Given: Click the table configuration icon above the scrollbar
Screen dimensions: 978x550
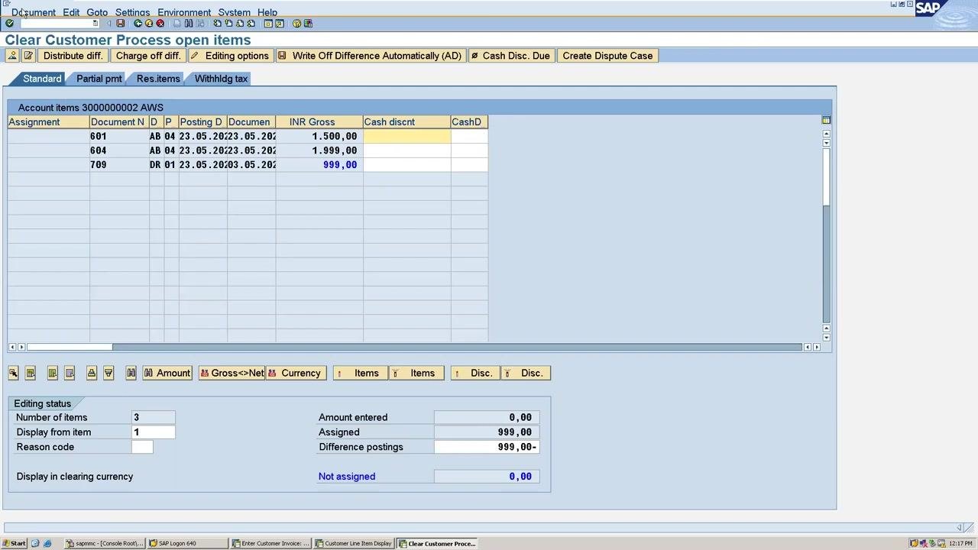Looking at the screenshot, I should [826, 121].
